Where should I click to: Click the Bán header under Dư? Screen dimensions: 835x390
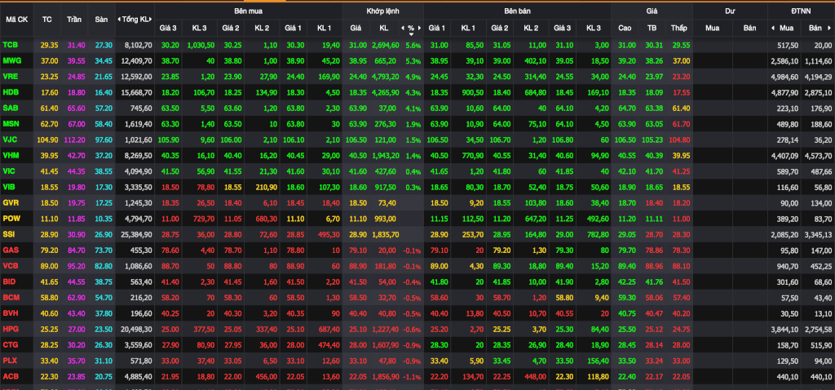pyautogui.click(x=750, y=28)
